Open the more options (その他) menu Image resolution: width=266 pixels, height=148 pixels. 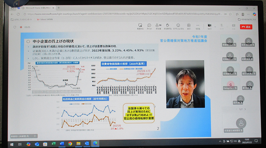198,26
